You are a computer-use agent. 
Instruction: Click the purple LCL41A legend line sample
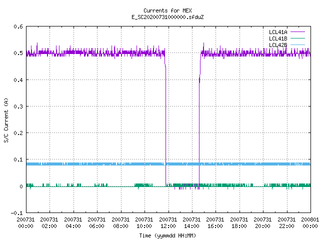coord(297,32)
